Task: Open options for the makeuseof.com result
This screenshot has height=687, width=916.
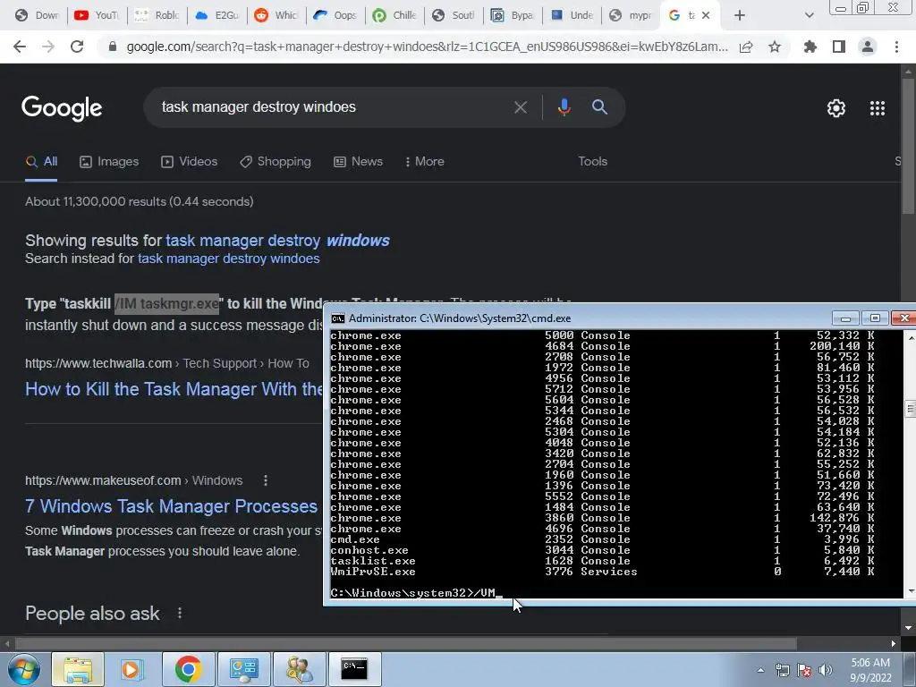Action: pos(266,480)
